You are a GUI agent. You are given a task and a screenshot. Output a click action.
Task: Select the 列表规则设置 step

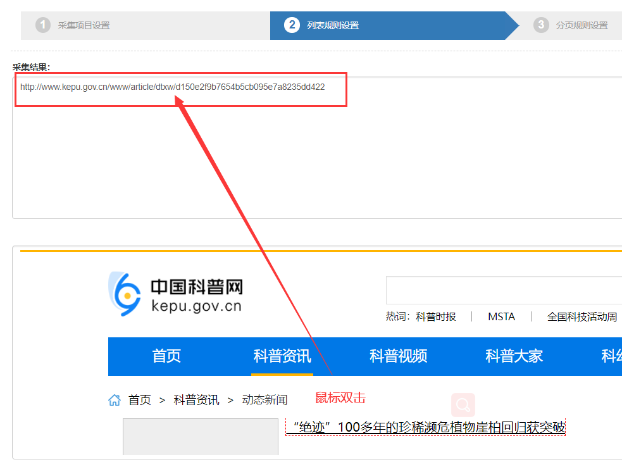[332, 25]
